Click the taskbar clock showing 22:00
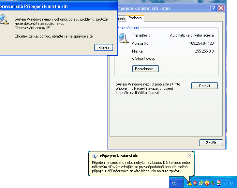 point(228,183)
